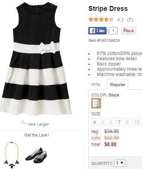
Task: Open the 4.3 rating link
Action: [x=120, y=20]
